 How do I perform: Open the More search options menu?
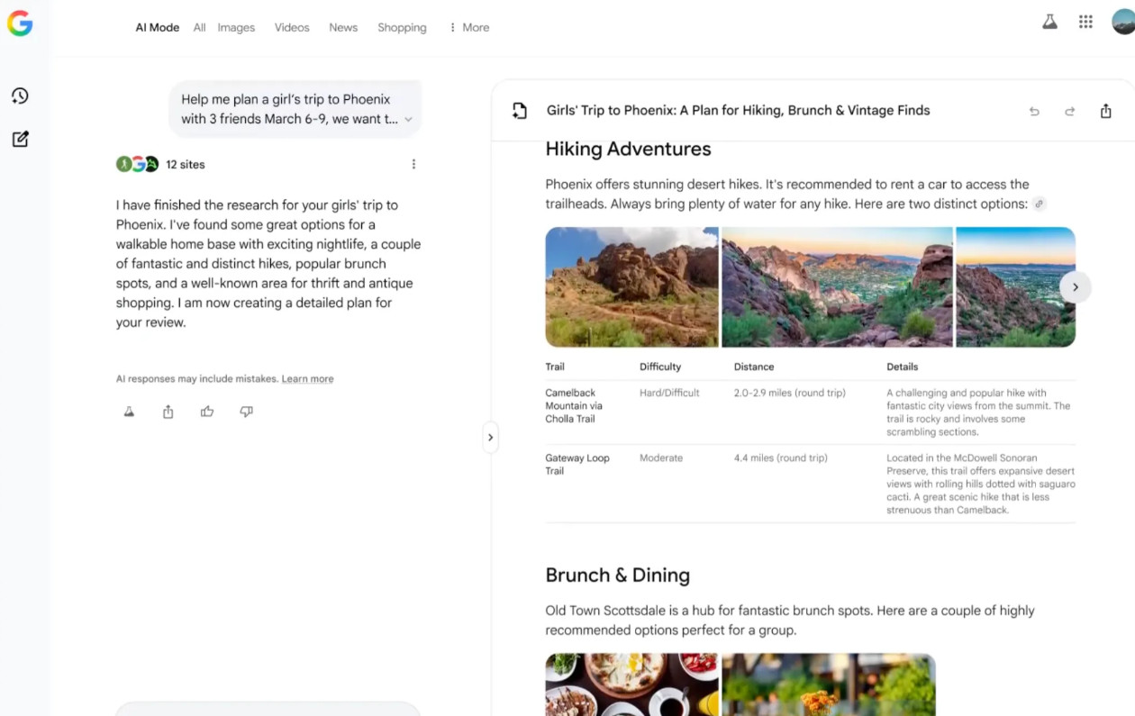pyautogui.click(x=469, y=28)
